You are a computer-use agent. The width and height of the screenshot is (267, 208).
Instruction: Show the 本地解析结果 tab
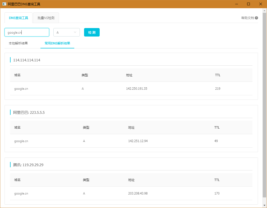(x=18, y=43)
